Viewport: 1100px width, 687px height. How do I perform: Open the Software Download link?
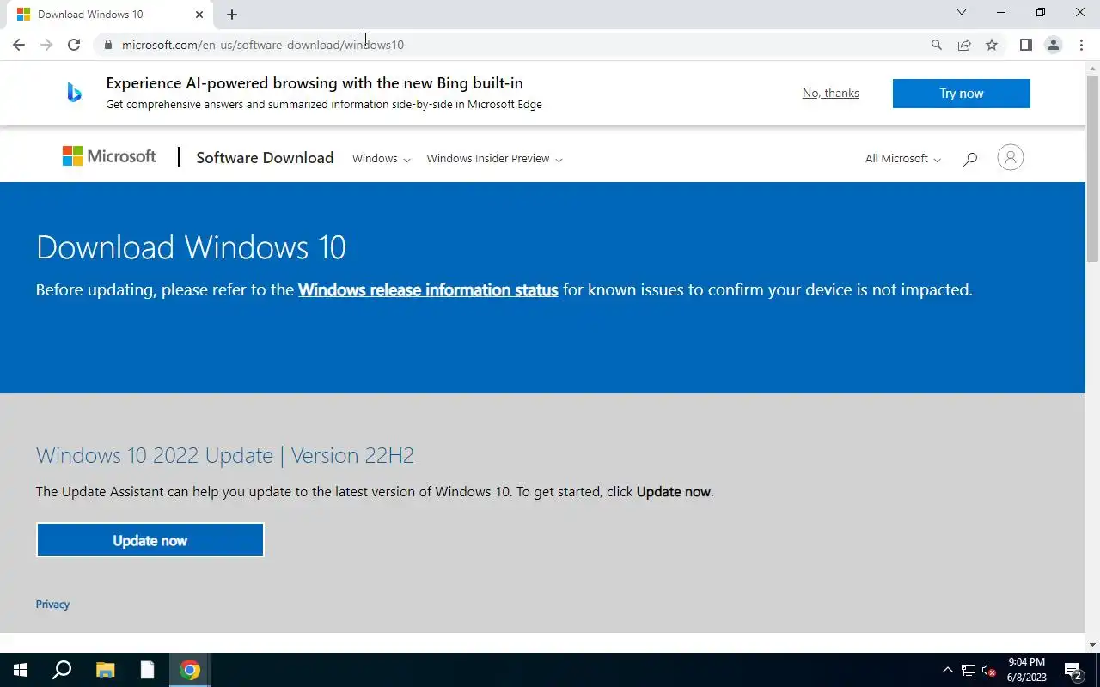265,158
